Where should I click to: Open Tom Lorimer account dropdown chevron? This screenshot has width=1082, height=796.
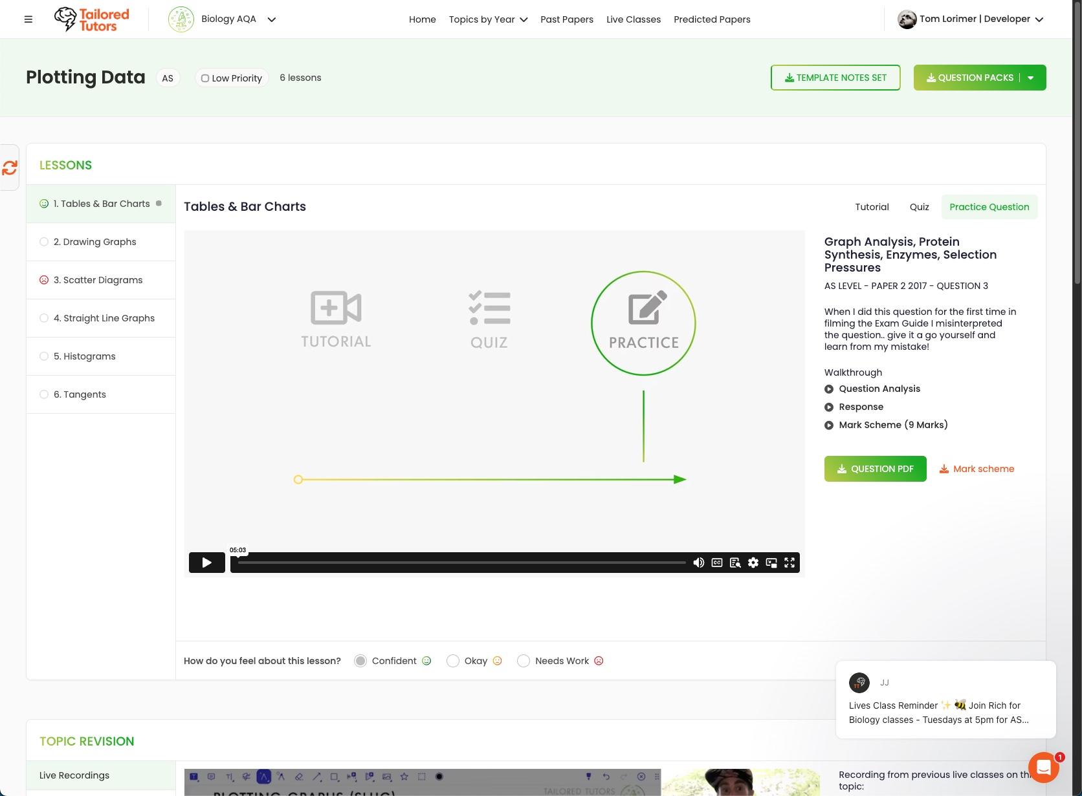point(1039,19)
